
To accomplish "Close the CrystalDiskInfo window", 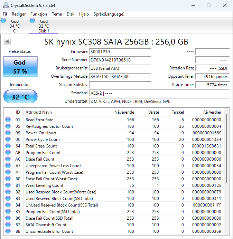I will pos(225,5).
